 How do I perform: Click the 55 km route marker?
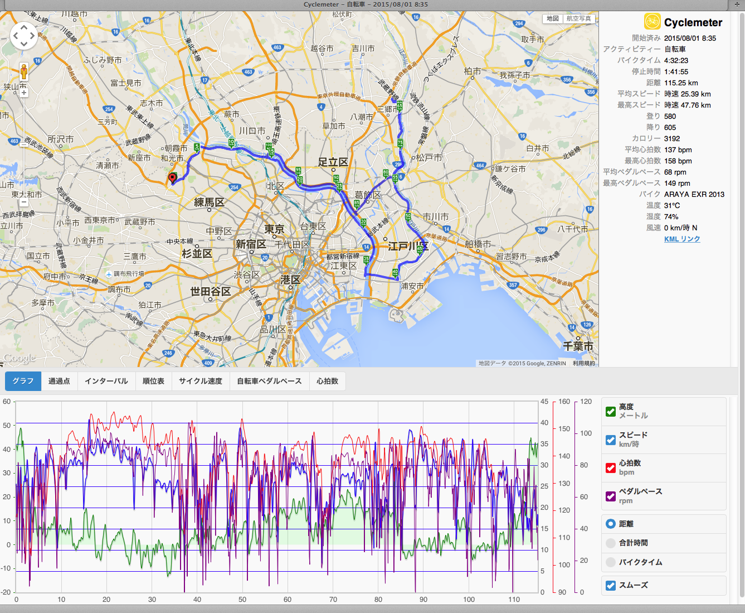(395, 178)
